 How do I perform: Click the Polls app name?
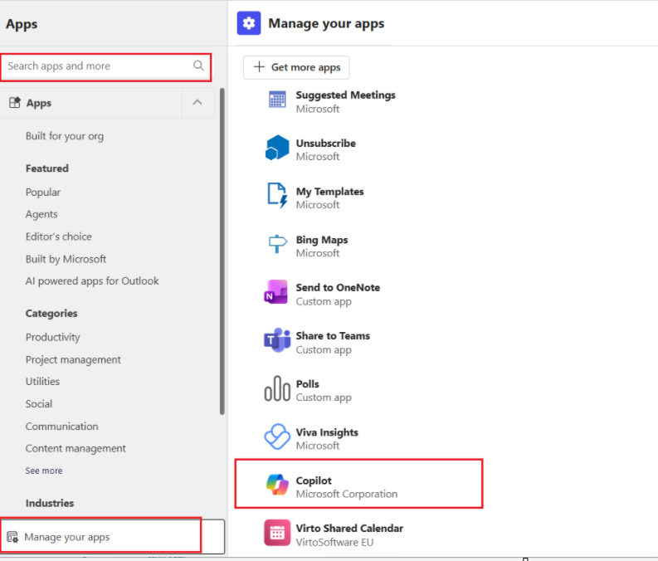pos(307,384)
